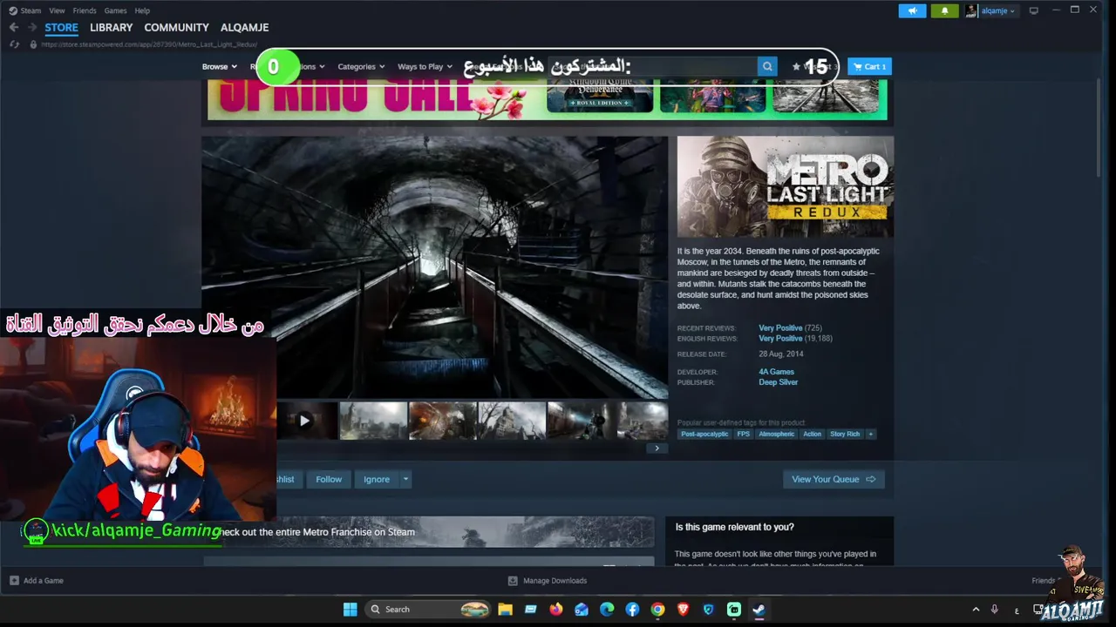Open Metro Franchise on Steam banner

tap(428, 532)
